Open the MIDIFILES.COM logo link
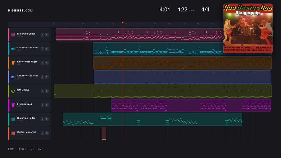Viewport: 281px width, 158px height. pos(20,10)
